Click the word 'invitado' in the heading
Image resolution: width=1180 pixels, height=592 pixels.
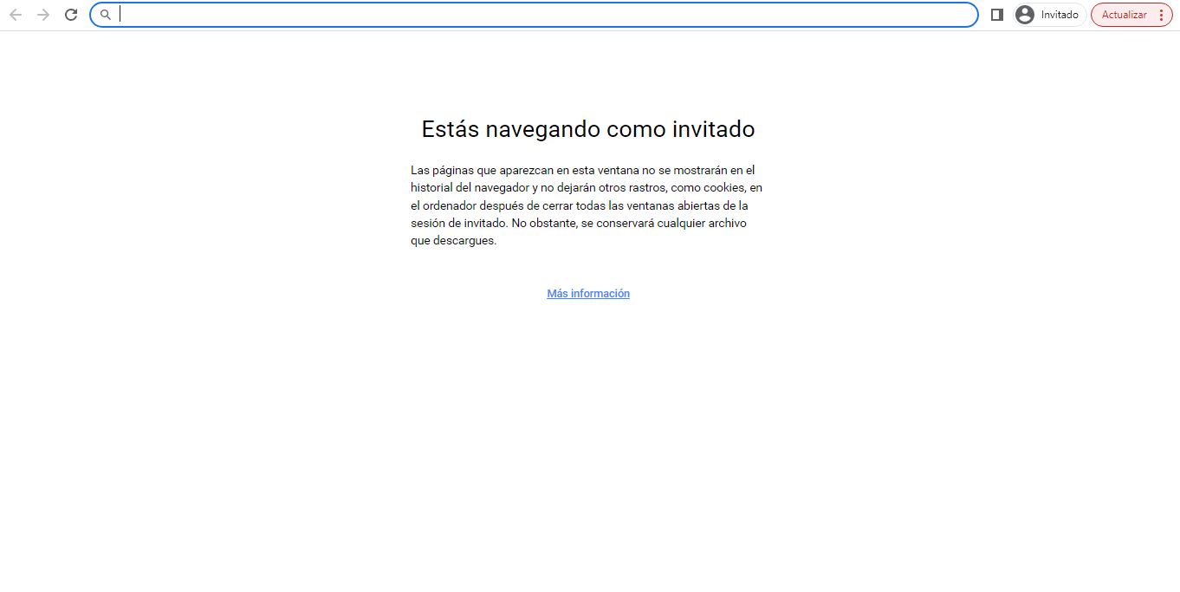(x=713, y=129)
